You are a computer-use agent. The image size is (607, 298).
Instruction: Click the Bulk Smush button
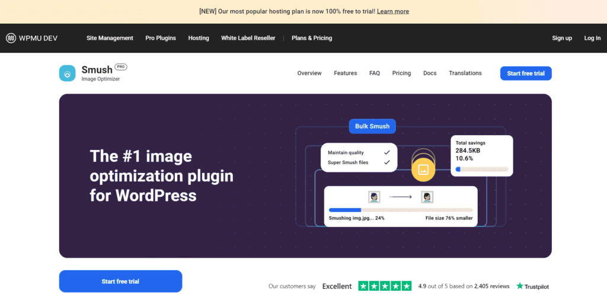pos(372,126)
